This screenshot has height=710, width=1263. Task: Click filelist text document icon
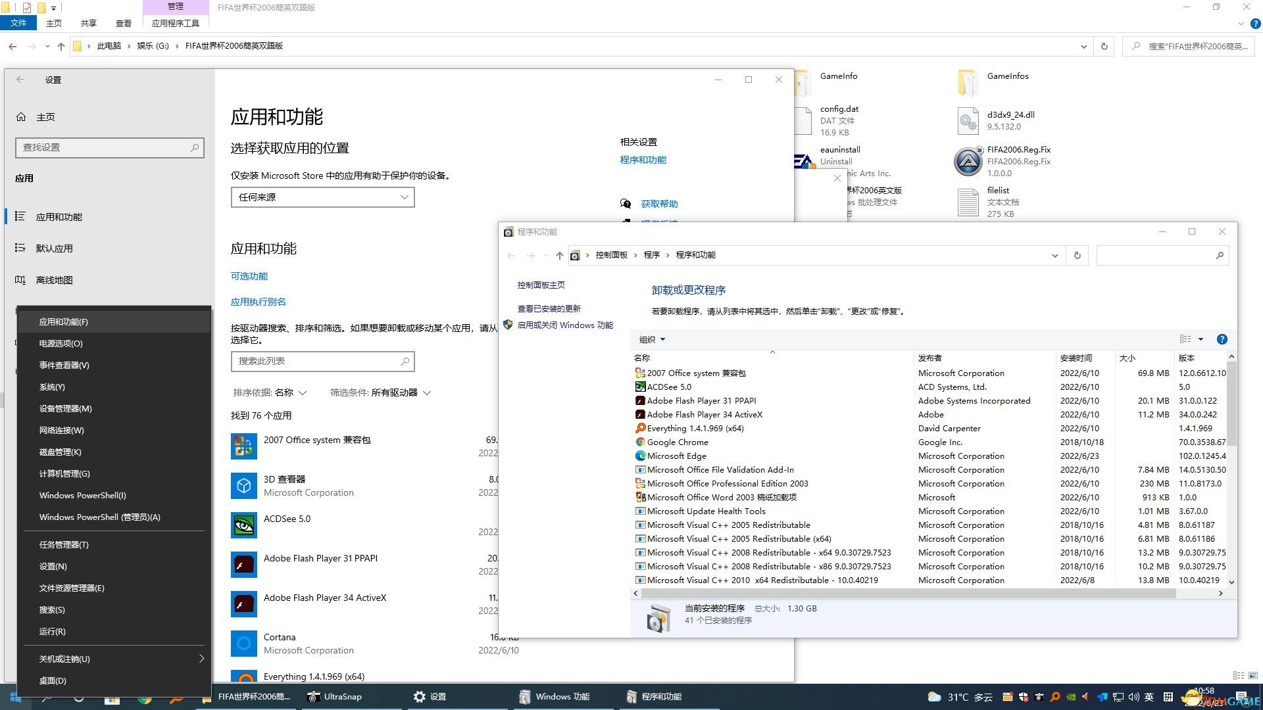tap(968, 202)
